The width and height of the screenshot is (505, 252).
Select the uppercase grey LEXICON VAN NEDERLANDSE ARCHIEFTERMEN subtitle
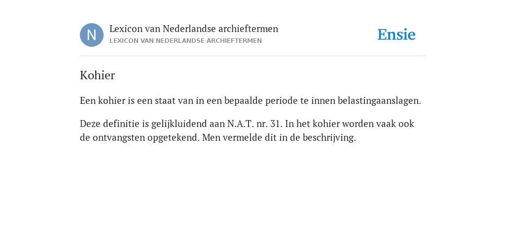tap(185, 41)
